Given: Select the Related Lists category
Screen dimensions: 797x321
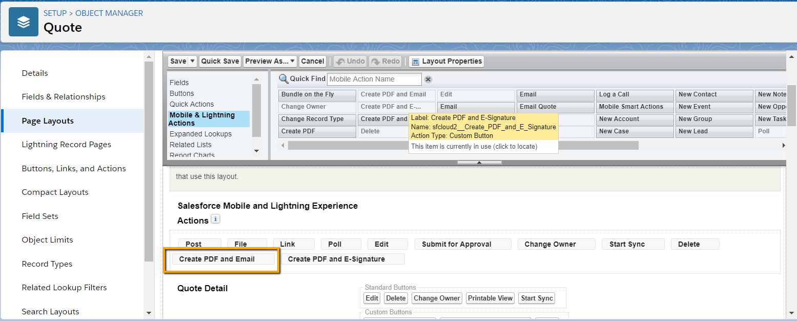Looking at the screenshot, I should pos(190,145).
